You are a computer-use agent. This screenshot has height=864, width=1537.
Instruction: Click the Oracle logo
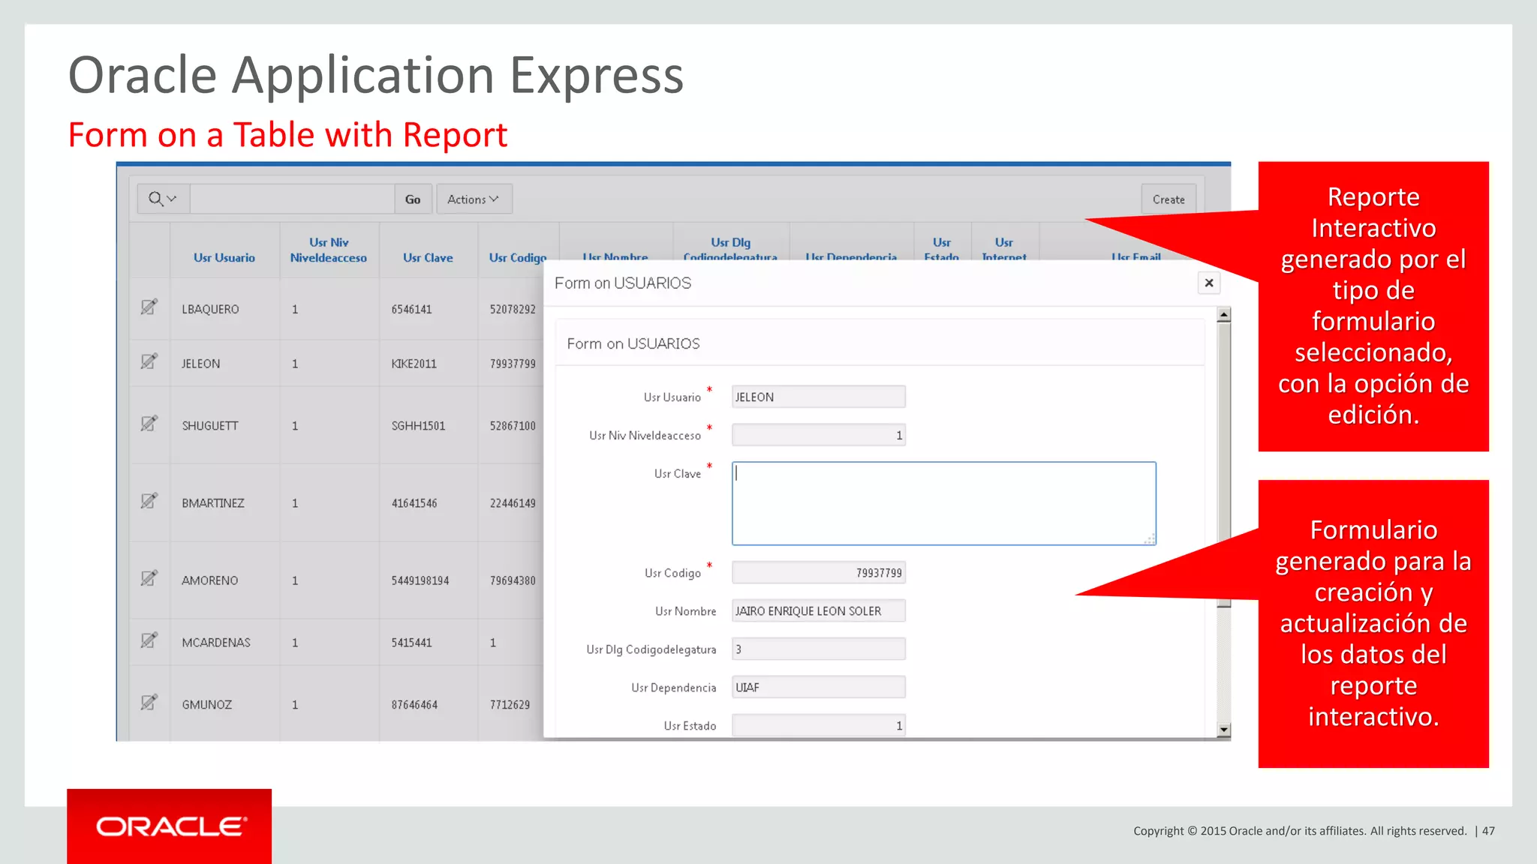[171, 826]
